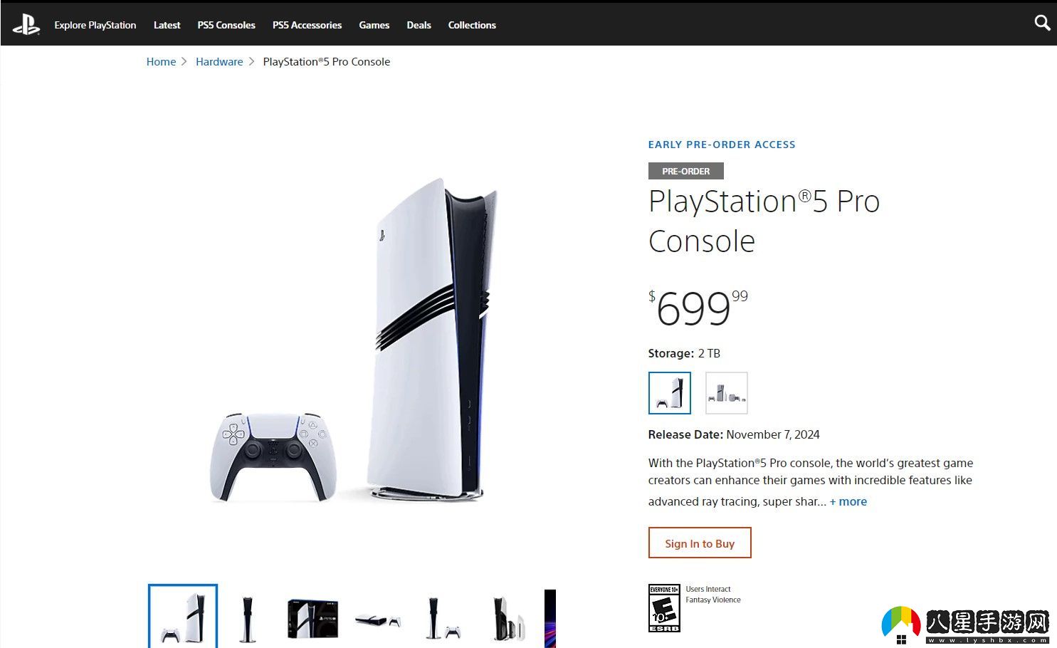Open the PS5 Accessories menu
1057x648 pixels.
coord(307,25)
